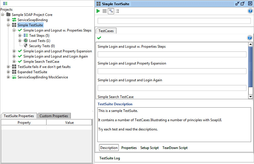Click Sample SOAP Project Core folder icon
This screenshot has height=164, width=254.
(x=8, y=14)
